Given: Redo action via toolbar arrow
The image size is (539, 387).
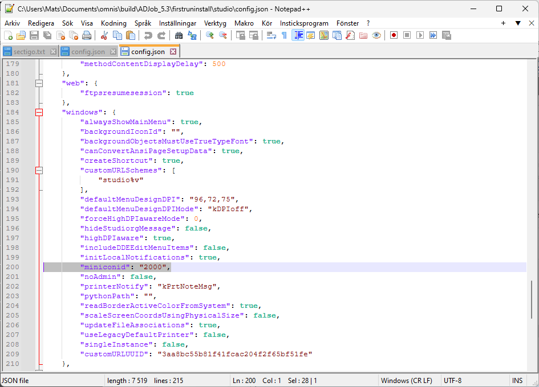Looking at the screenshot, I should click(161, 35).
